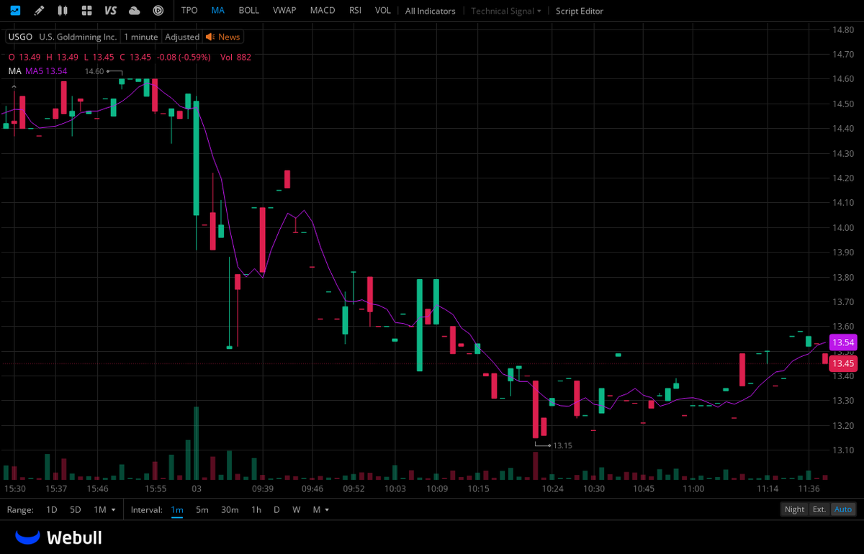864x554 pixels.
Task: Set range to 5D
Action: coord(76,509)
